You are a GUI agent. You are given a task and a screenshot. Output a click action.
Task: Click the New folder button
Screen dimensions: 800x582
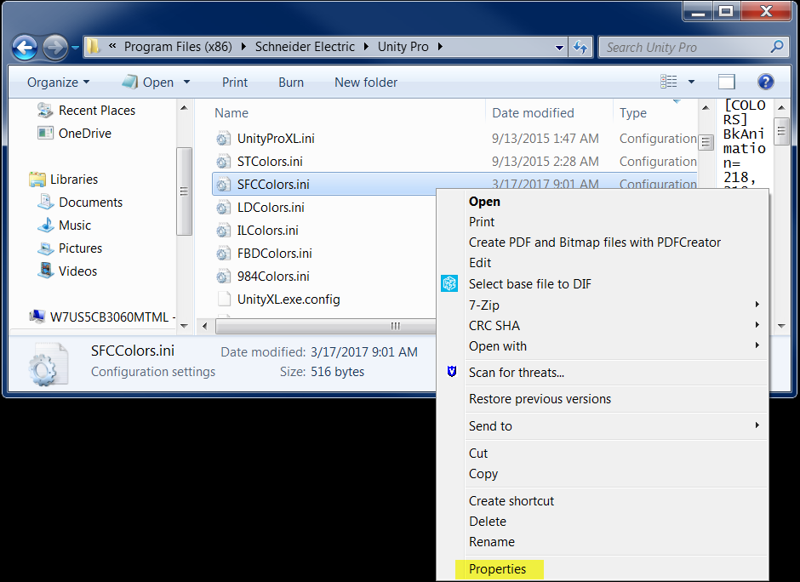click(366, 83)
